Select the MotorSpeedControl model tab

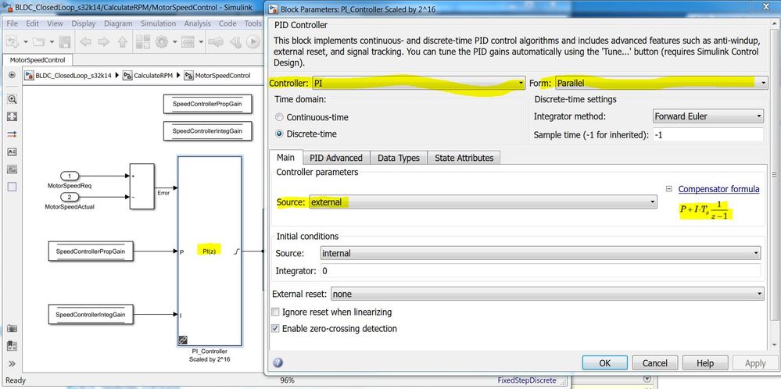(38, 59)
